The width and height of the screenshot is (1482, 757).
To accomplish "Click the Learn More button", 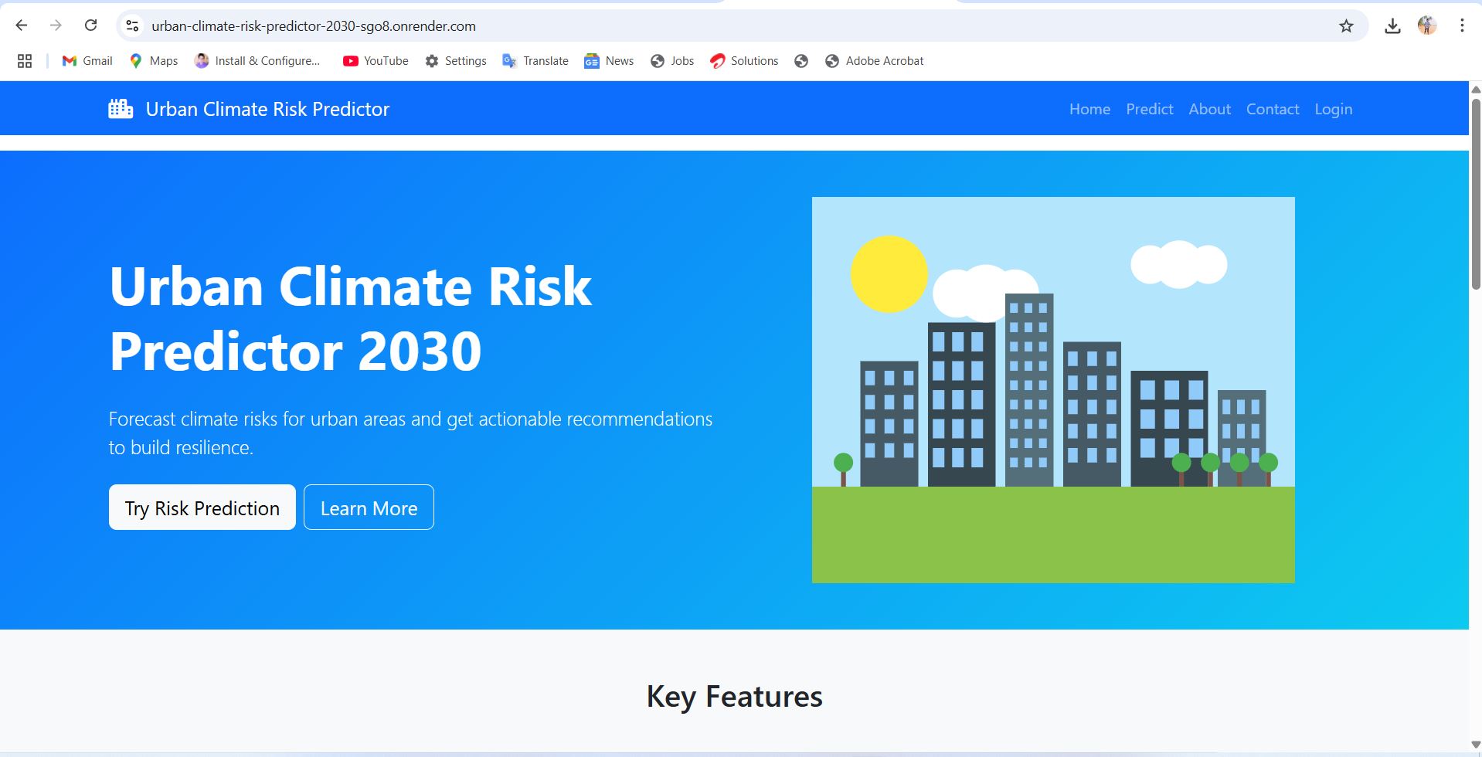I will pos(369,507).
